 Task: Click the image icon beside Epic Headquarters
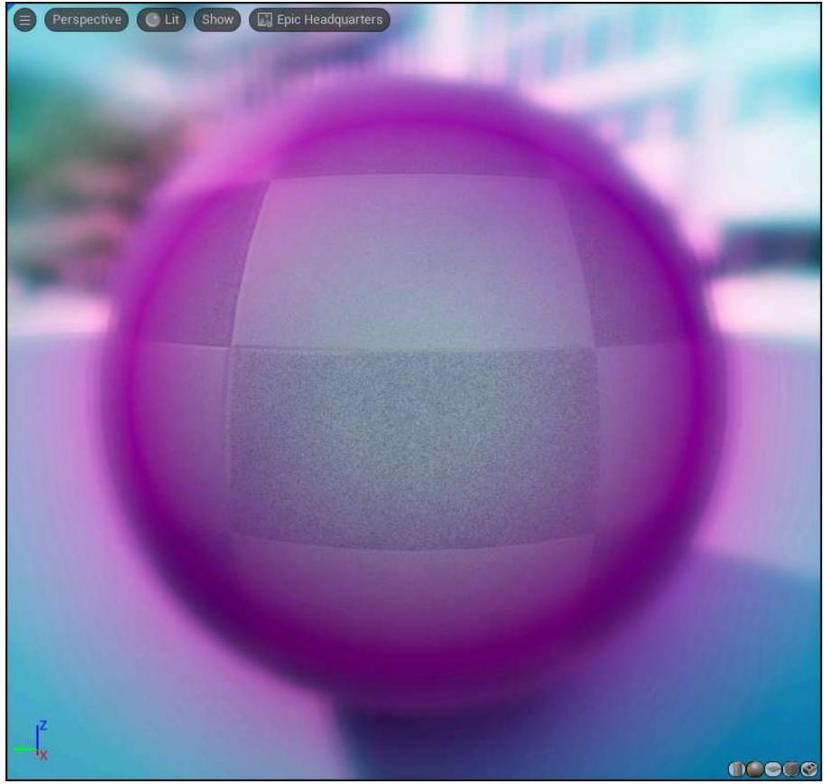point(265,20)
